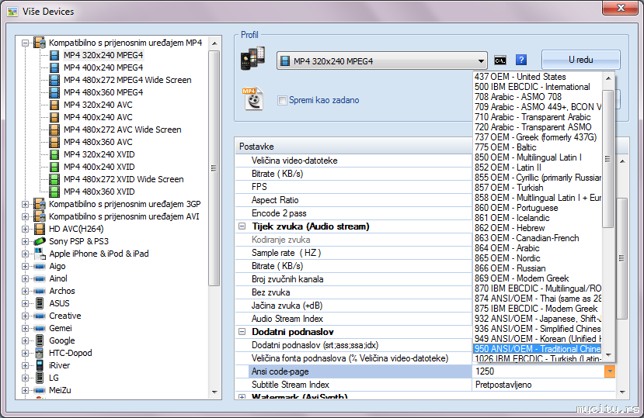644x418 pixels.
Task: Click the U redu button
Action: coord(581,60)
